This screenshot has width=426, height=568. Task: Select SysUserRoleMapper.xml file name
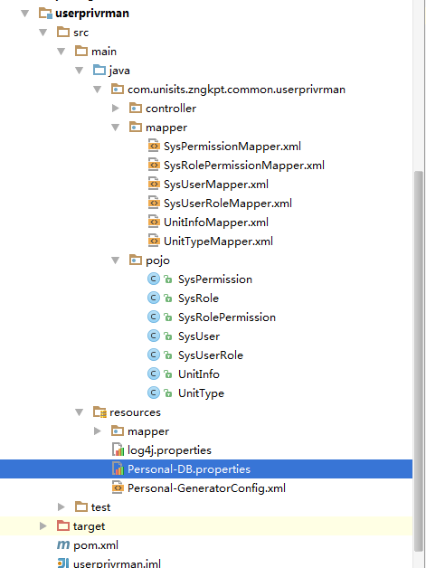[228, 204]
